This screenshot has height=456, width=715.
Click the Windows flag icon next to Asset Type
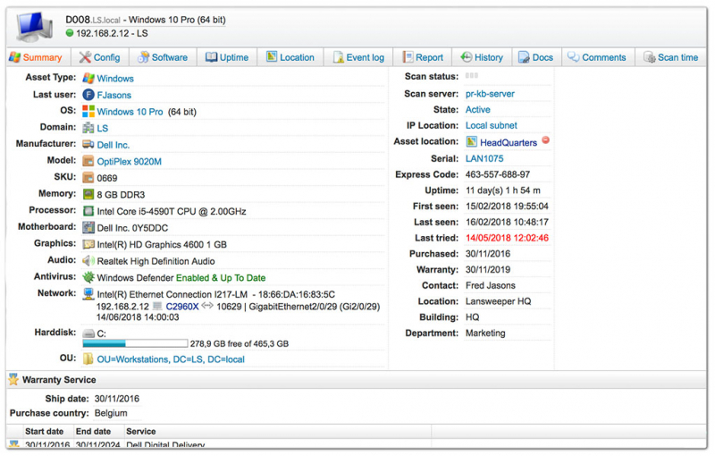click(x=88, y=78)
